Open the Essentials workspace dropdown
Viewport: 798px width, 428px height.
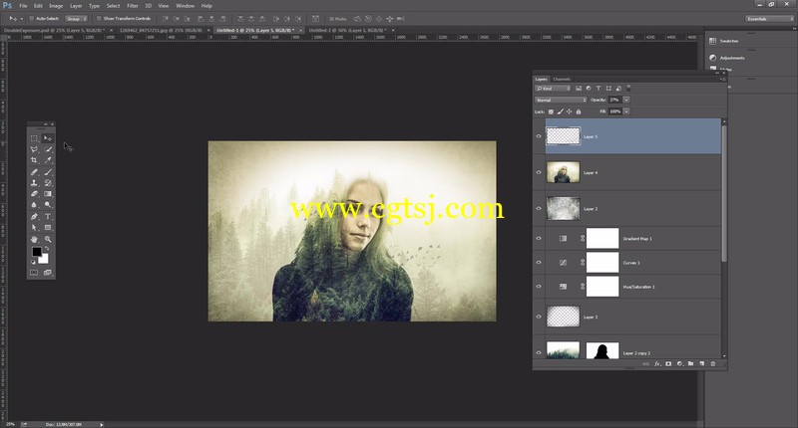click(769, 19)
